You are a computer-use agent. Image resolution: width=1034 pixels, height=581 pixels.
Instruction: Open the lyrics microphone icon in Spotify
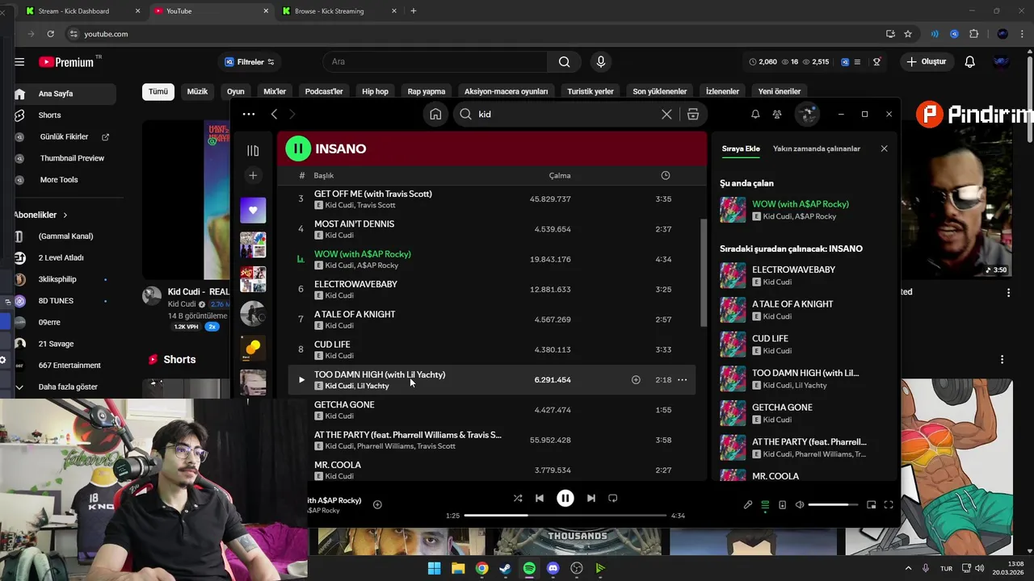coord(748,505)
